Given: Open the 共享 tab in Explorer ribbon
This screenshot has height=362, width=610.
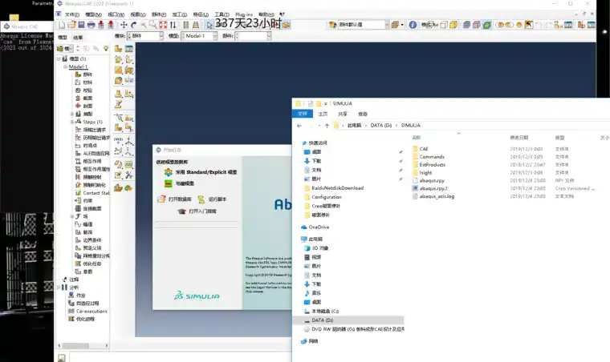Looking at the screenshot, I should click(x=343, y=114).
